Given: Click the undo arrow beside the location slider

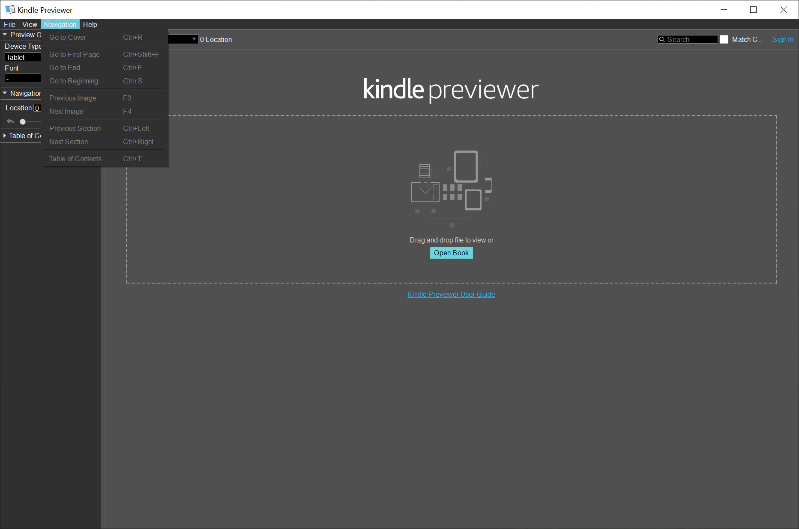Looking at the screenshot, I should (x=10, y=121).
